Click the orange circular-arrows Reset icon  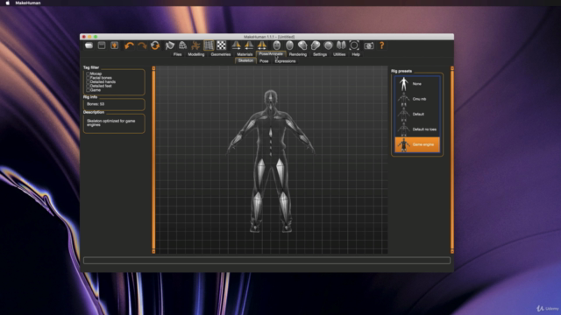(155, 45)
